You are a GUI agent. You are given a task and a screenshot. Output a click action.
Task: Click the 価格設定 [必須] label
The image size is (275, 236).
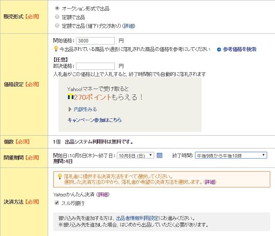point(21,84)
